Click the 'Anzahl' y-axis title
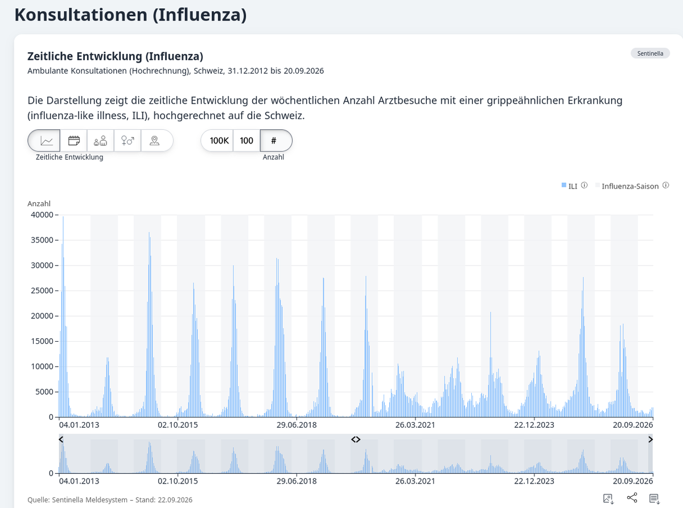The image size is (683, 508). coord(39,203)
